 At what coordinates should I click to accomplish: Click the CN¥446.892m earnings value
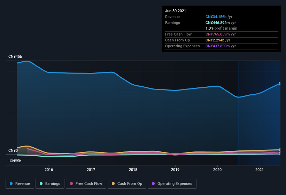click(x=218, y=23)
